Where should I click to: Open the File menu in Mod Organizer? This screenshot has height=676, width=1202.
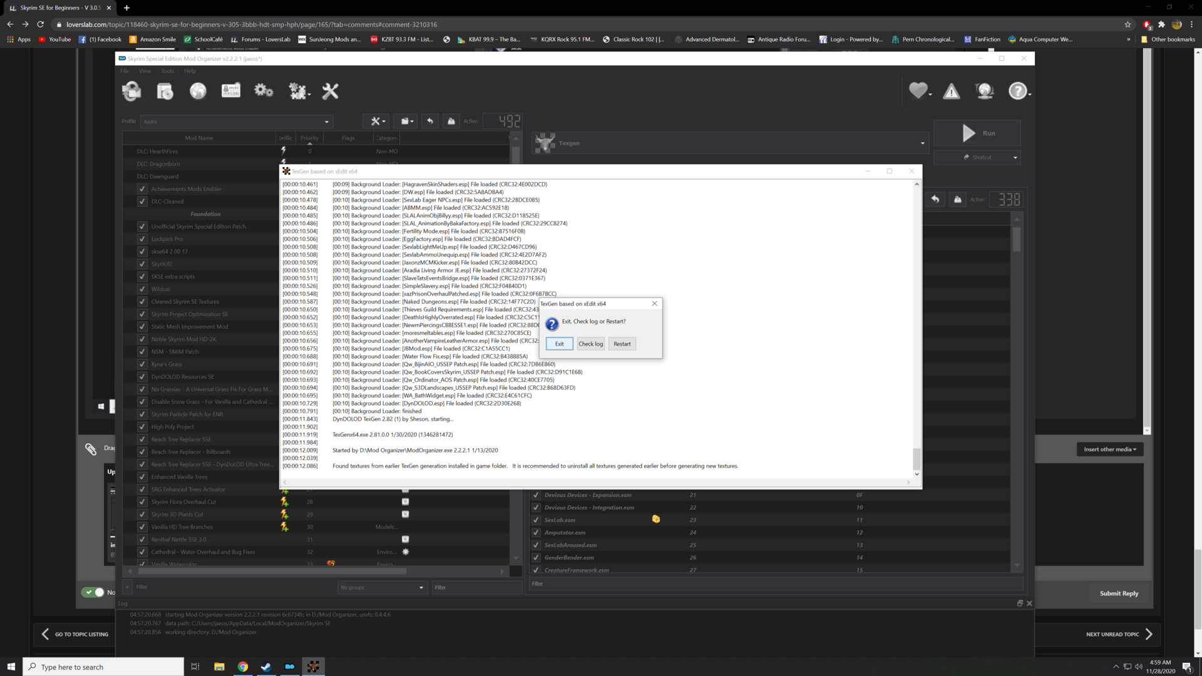[x=125, y=71]
